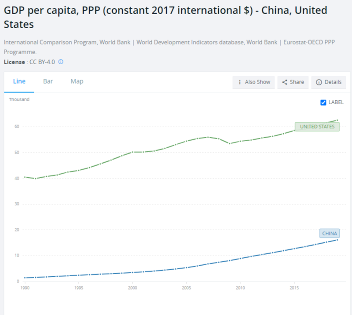This screenshot has height=315, width=352.
Task: Open the Also Show dropdown
Action: 253,82
